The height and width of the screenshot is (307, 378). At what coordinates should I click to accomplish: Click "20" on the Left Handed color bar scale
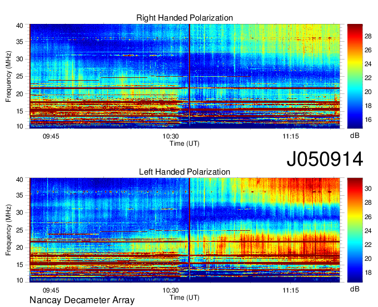click(x=368, y=259)
